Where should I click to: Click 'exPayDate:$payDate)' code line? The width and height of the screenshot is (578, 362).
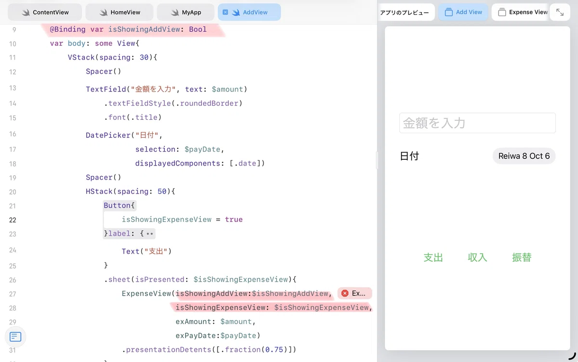[x=218, y=335]
